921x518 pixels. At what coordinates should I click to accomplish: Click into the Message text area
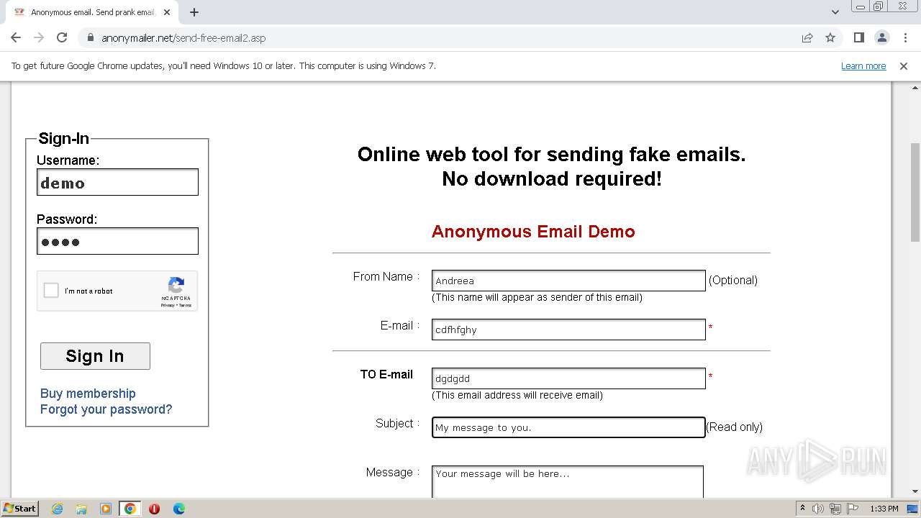568,482
